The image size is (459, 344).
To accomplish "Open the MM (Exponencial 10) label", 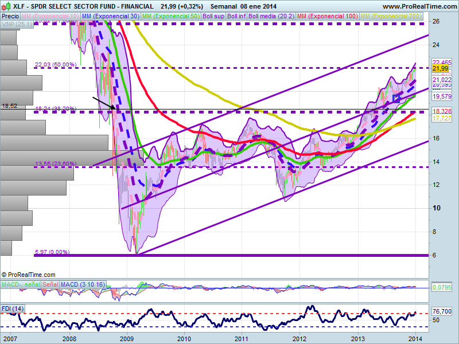I will [x=50, y=17].
